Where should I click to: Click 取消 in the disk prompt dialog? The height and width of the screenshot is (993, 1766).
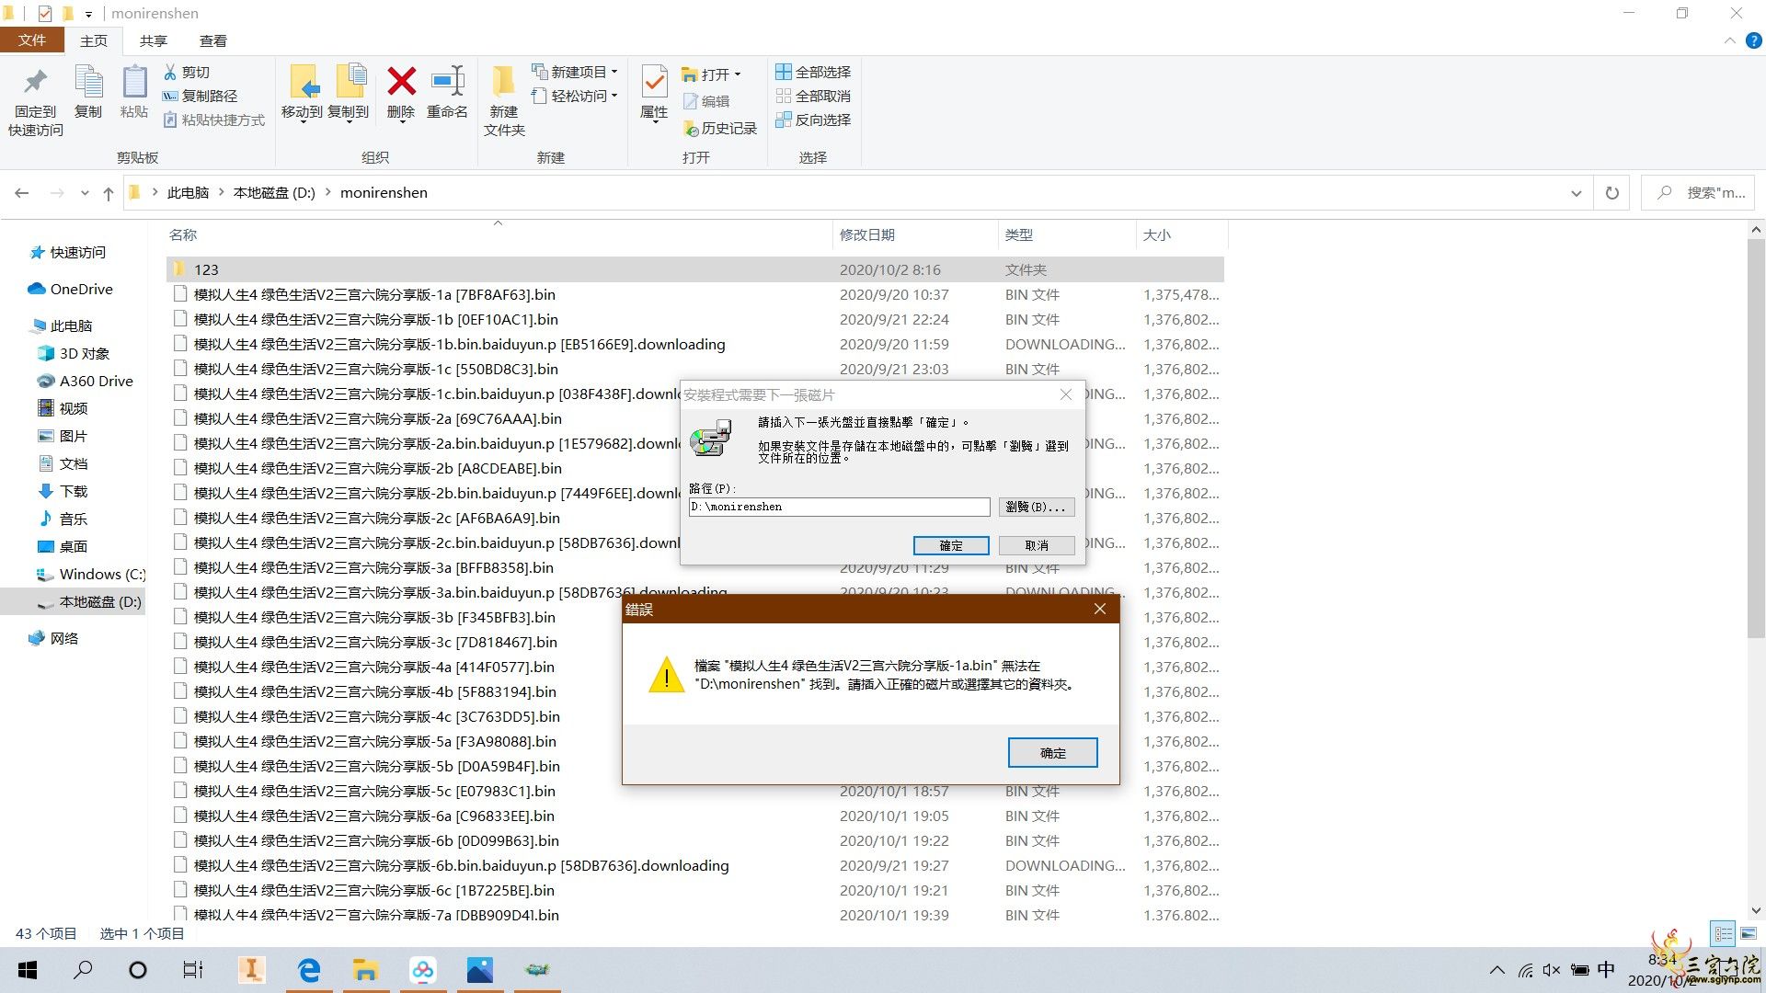click(x=1037, y=545)
